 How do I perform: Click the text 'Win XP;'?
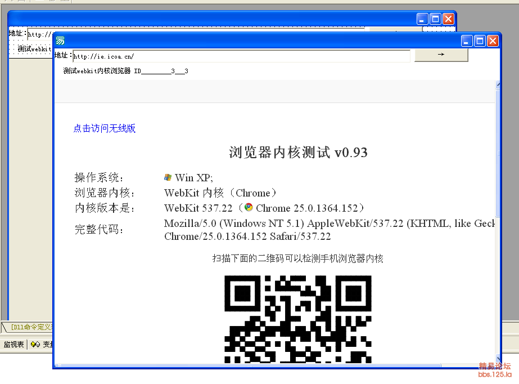[x=194, y=178]
